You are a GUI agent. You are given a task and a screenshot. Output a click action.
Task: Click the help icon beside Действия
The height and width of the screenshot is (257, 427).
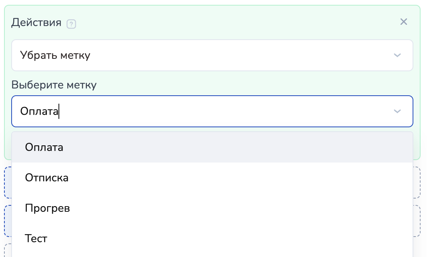71,24
